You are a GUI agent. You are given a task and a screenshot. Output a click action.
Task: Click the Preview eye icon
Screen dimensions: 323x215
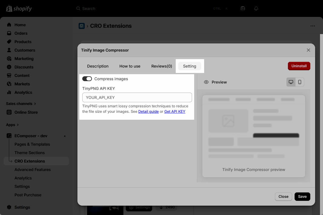206,82
